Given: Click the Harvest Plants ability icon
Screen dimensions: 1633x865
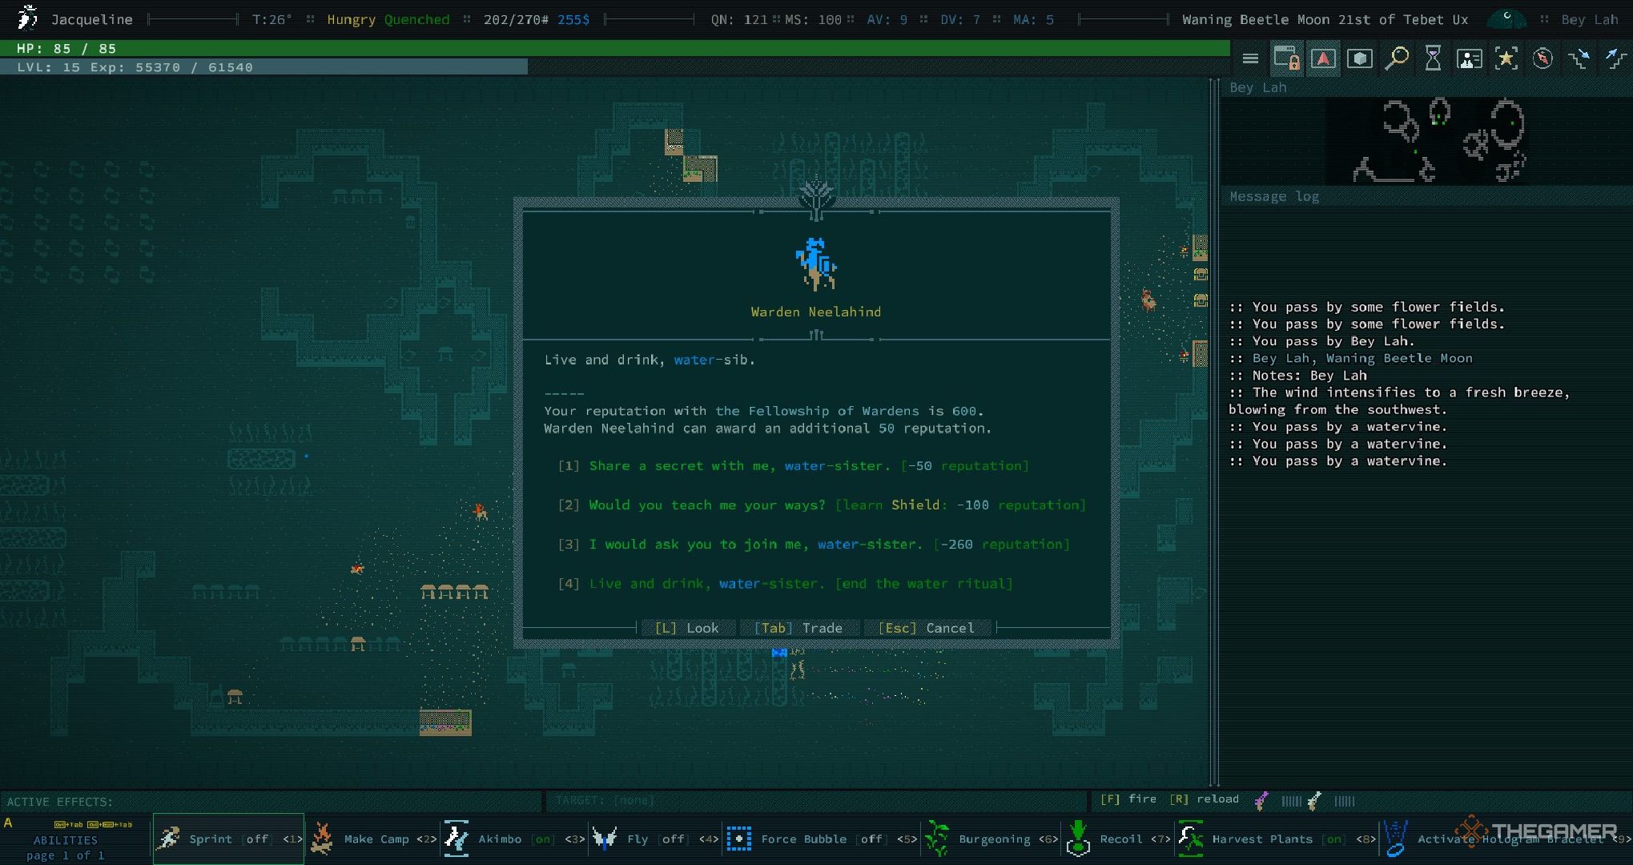Looking at the screenshot, I should click(x=1190, y=840).
